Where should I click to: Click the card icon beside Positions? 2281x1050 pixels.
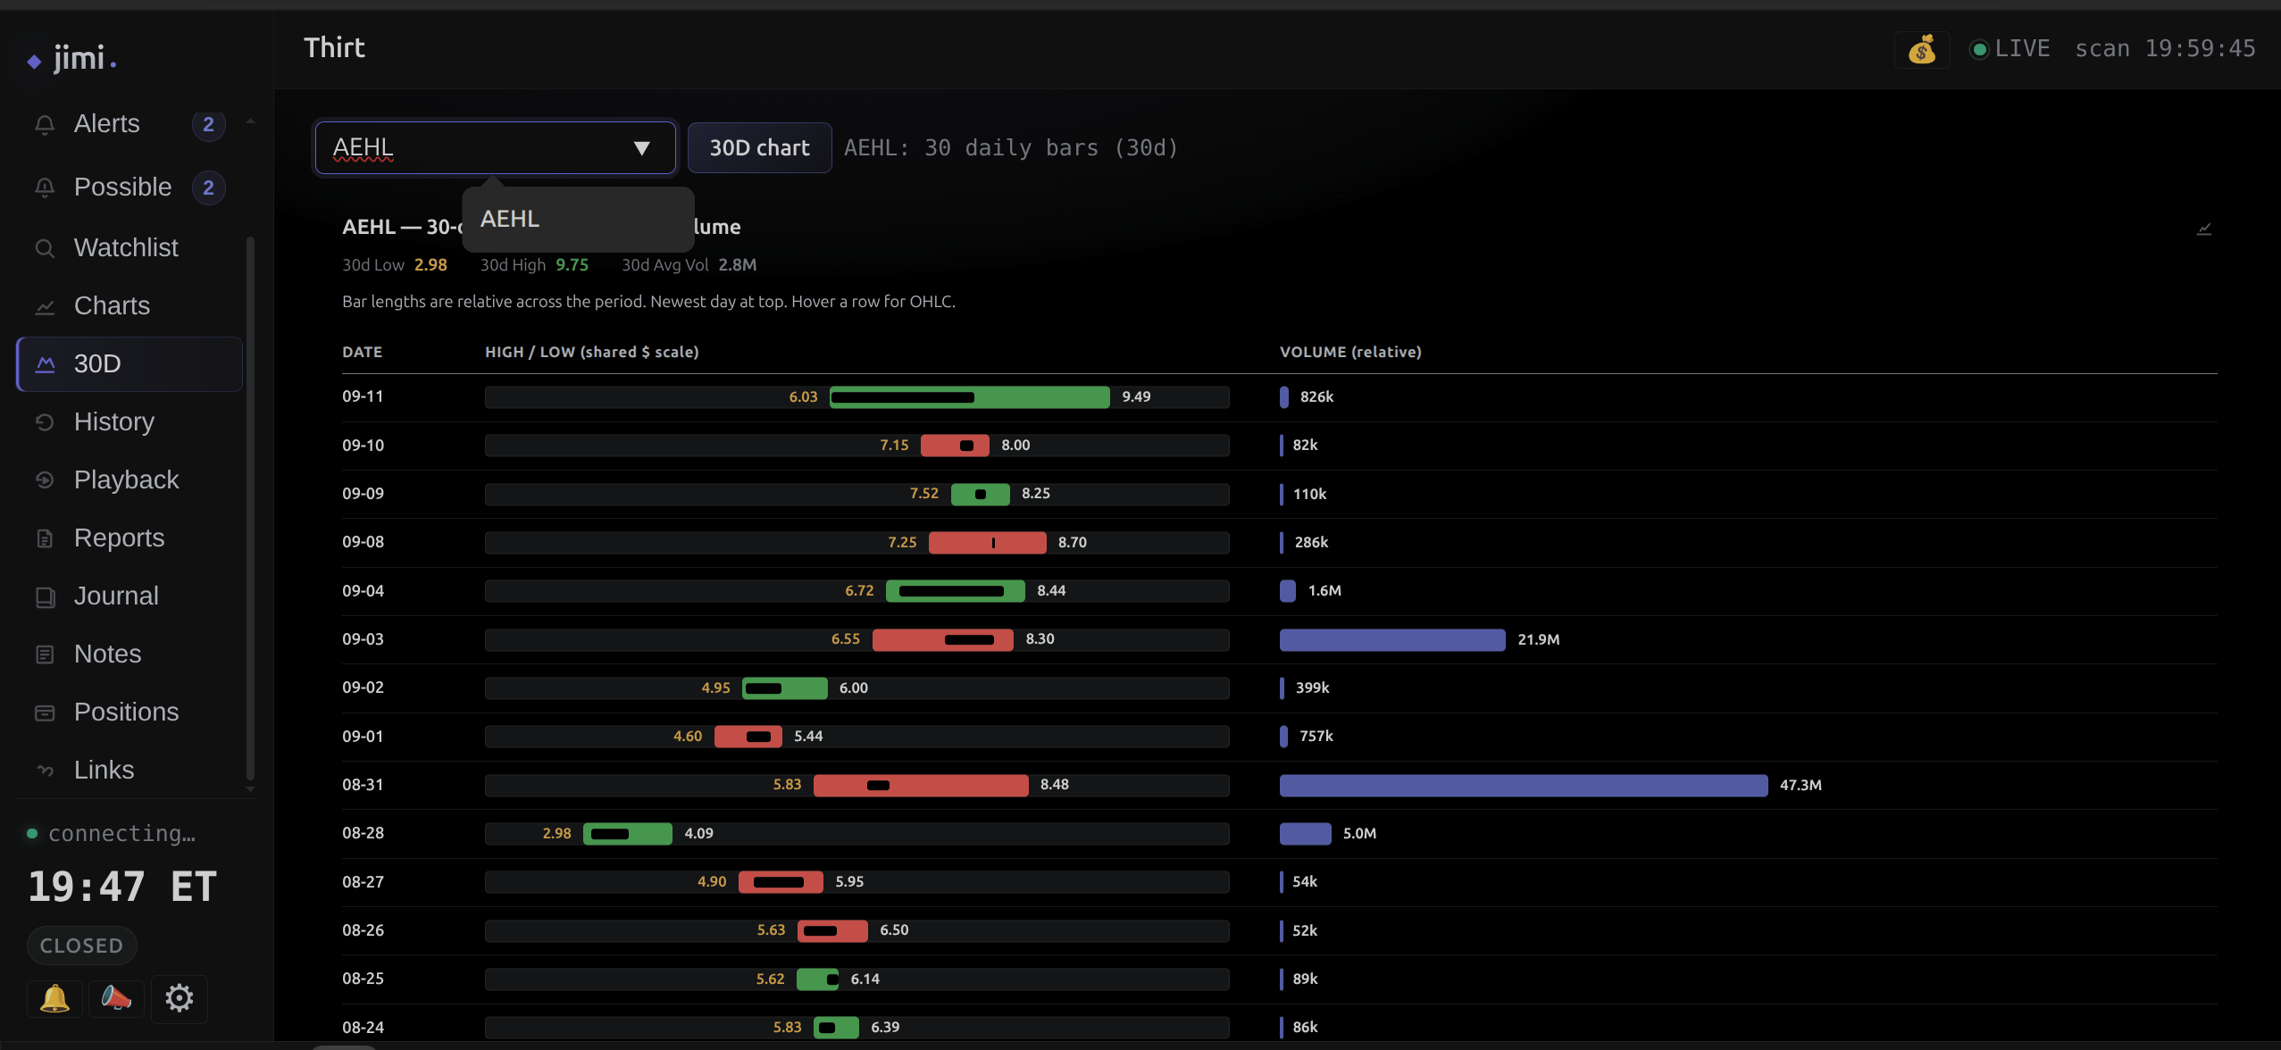pos(45,712)
